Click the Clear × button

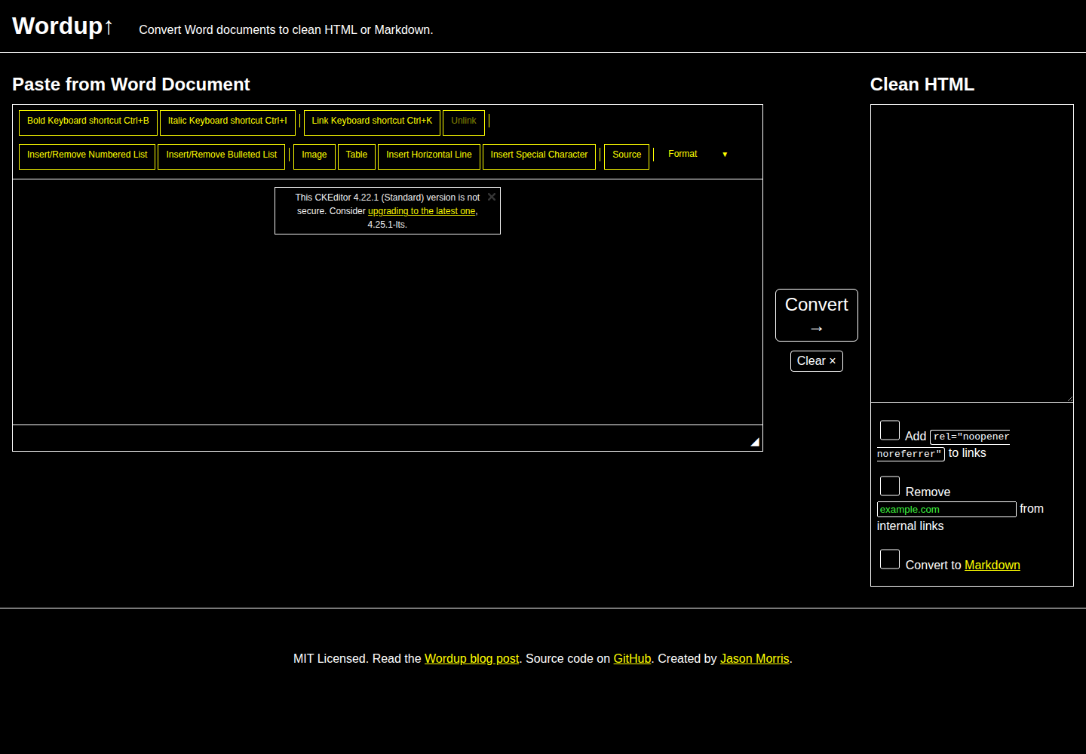point(816,361)
